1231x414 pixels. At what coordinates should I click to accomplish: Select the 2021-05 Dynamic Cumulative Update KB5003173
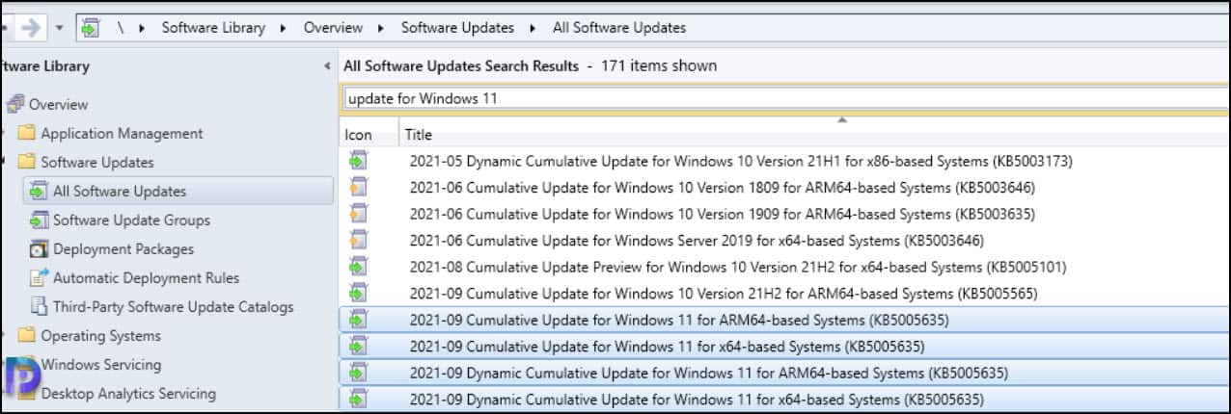pos(741,161)
